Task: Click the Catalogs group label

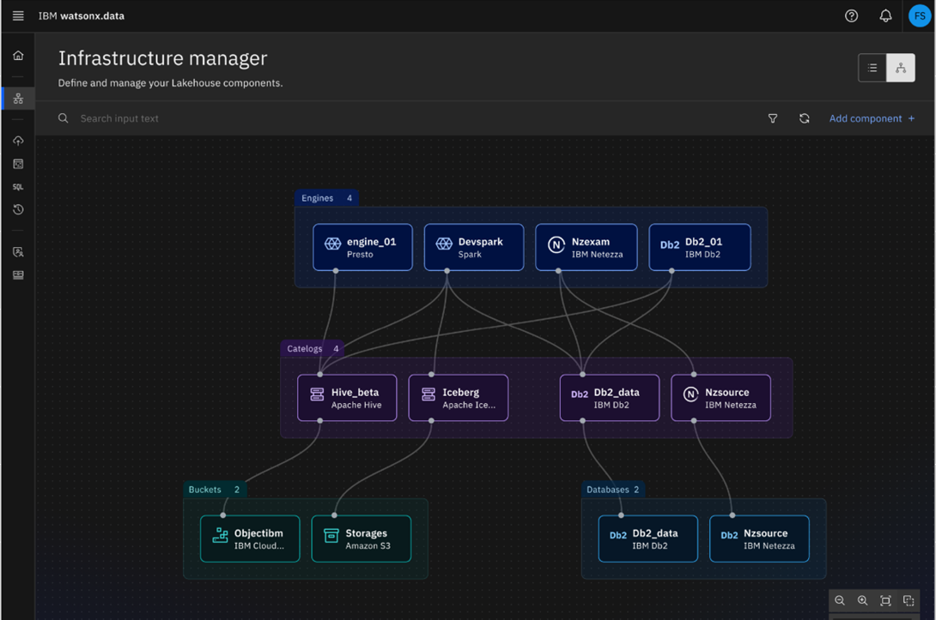Action: pyautogui.click(x=313, y=349)
